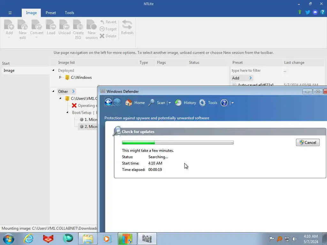Viewport: 327px width, 245px height.
Task: Click the preset filter input field
Action: [x=256, y=71]
